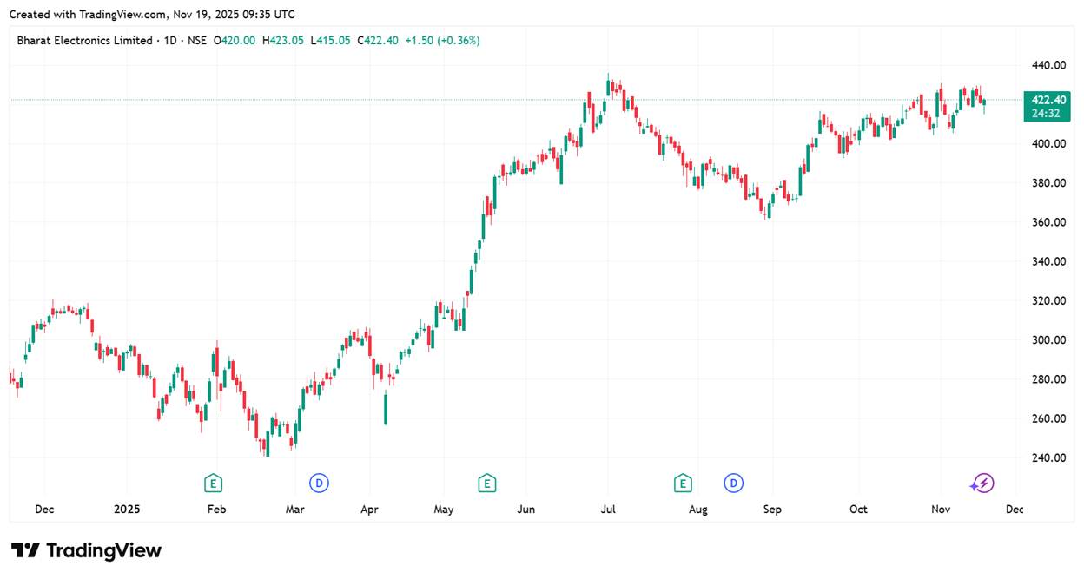Open the earnings marker near May
The image size is (1084, 579).
(486, 483)
